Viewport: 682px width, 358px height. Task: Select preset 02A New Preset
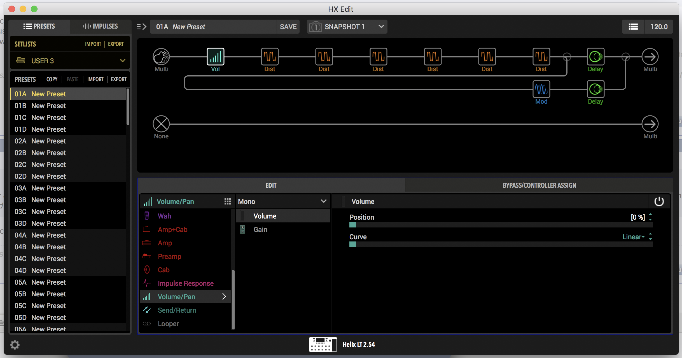click(68, 141)
